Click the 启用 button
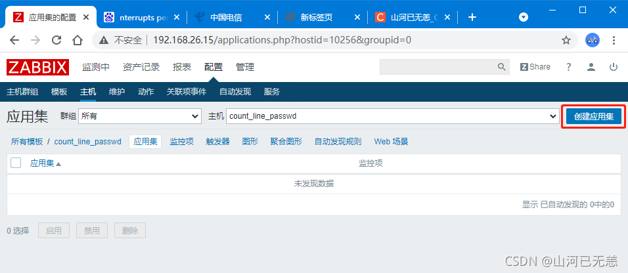This screenshot has height=273, width=628. (54, 230)
